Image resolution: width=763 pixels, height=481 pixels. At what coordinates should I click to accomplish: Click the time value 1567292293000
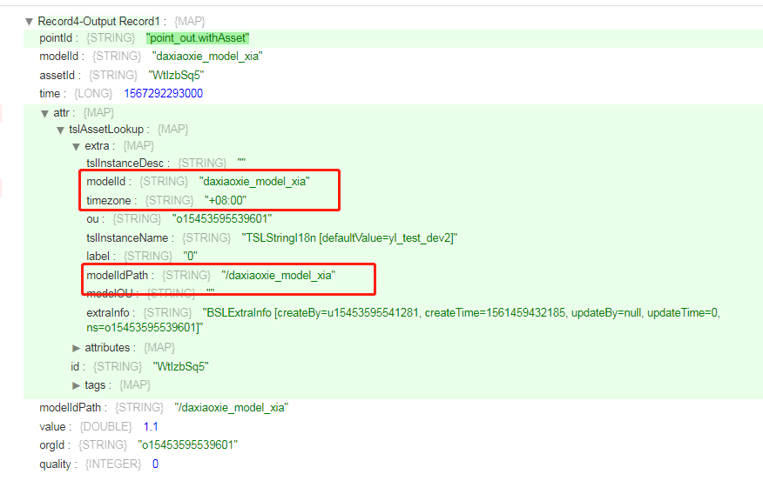[157, 94]
